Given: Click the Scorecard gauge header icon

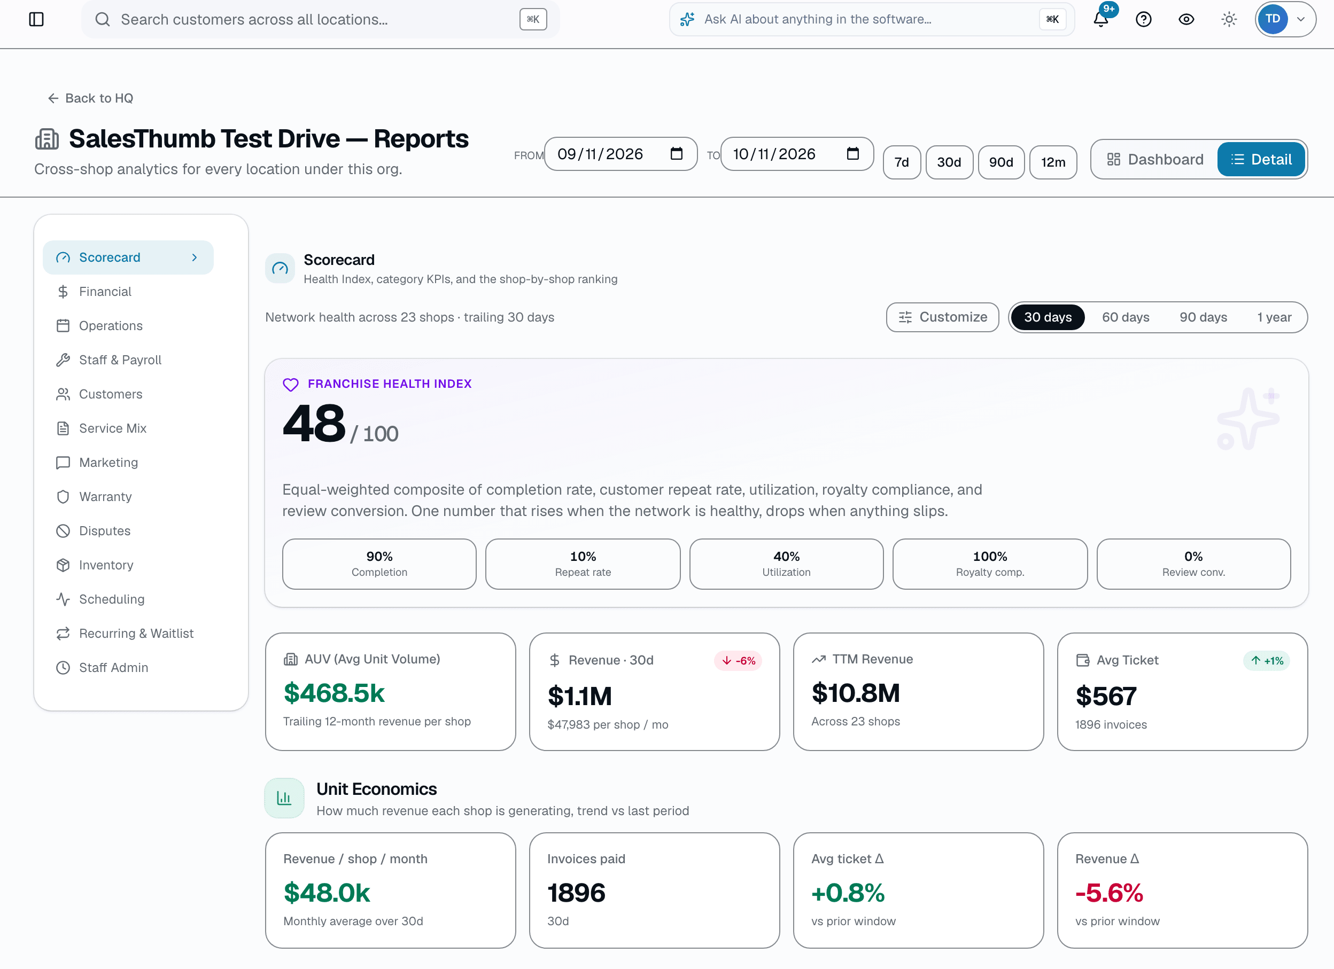Looking at the screenshot, I should [280, 269].
